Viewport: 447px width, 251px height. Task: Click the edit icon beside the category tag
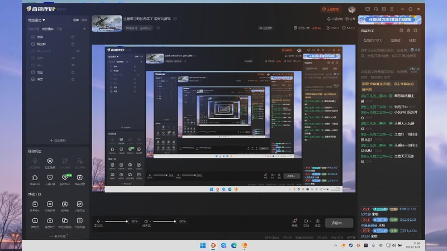click(x=158, y=28)
